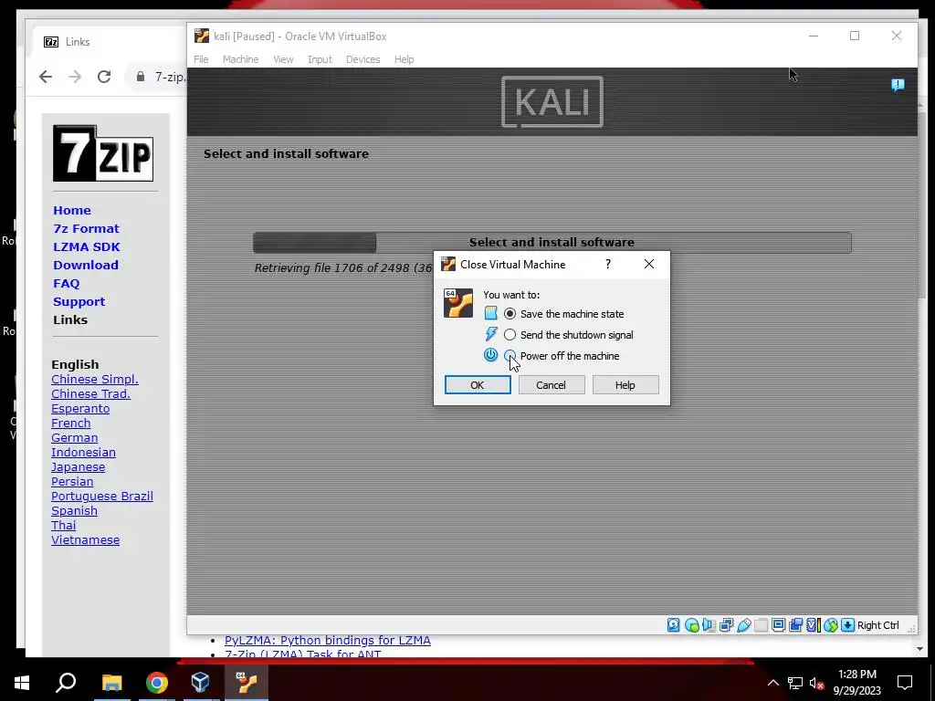Click the keyboard capture arrow icon near Right Ctrl

tap(847, 625)
